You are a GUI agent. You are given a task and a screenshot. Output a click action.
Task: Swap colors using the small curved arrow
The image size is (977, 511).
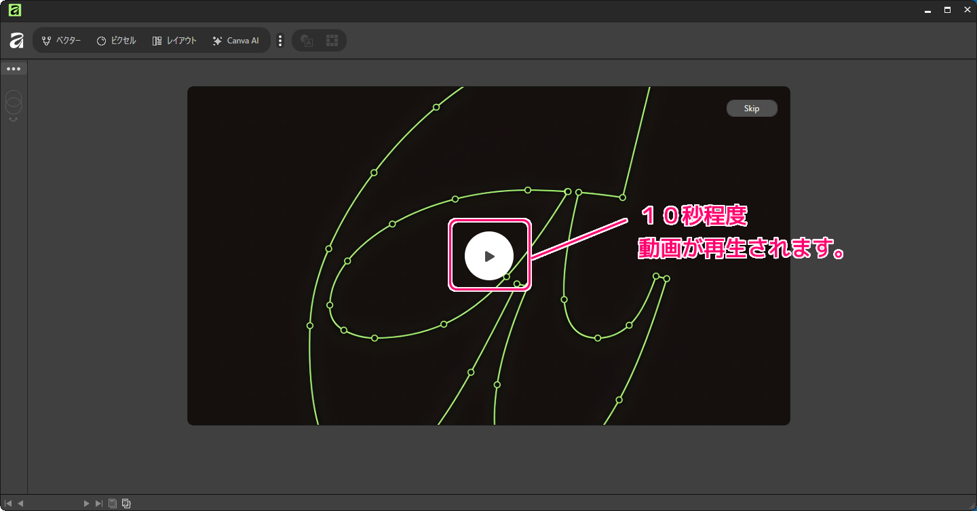click(x=14, y=119)
